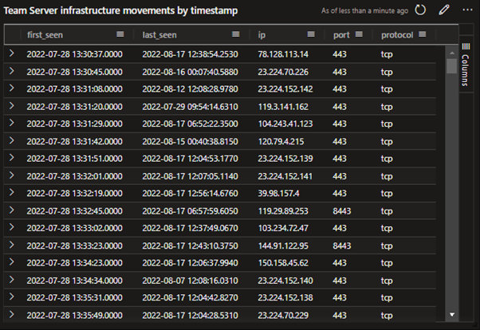Sort by protocol column header
Viewport: 480px width, 330px height.
point(397,35)
